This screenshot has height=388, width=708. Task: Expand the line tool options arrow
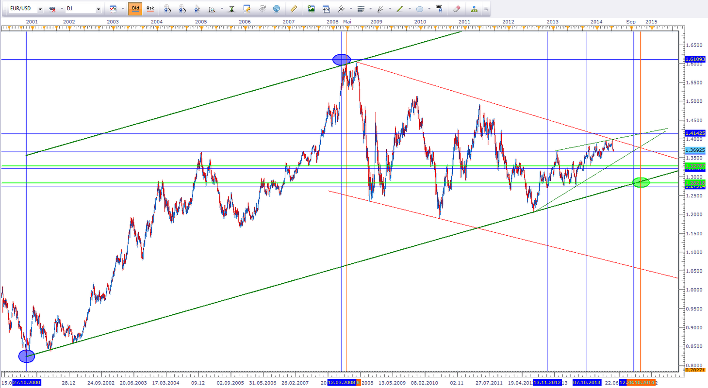coord(410,9)
